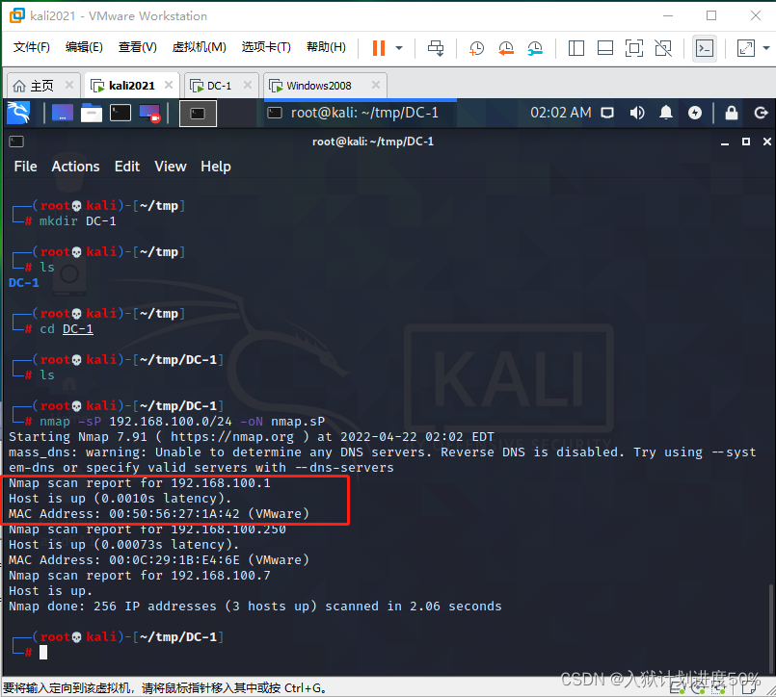Open the terminal Help menu

216,167
